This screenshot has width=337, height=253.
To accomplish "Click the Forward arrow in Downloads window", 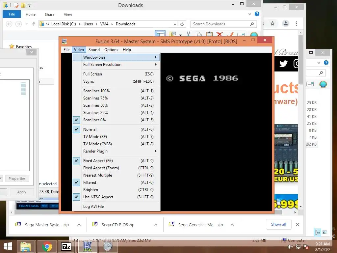I will click(19, 24).
